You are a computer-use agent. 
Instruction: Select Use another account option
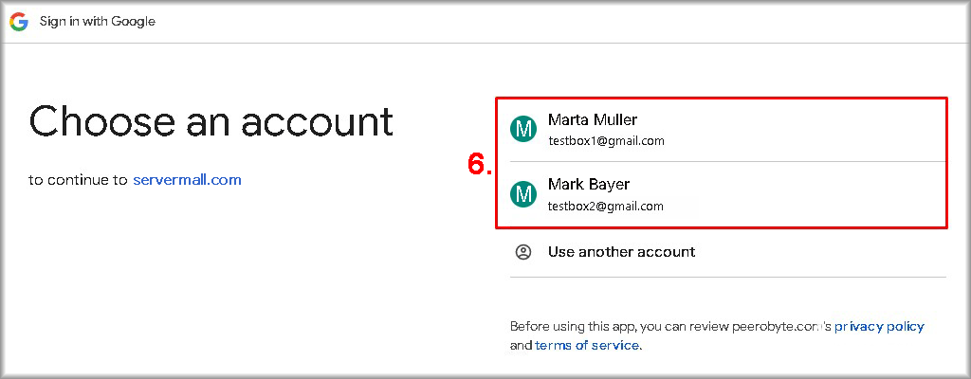pyautogui.click(x=621, y=252)
